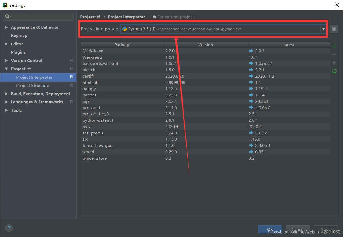Click the PyCharm logo in the title bar
The image size is (343, 237).
coord(5,5)
